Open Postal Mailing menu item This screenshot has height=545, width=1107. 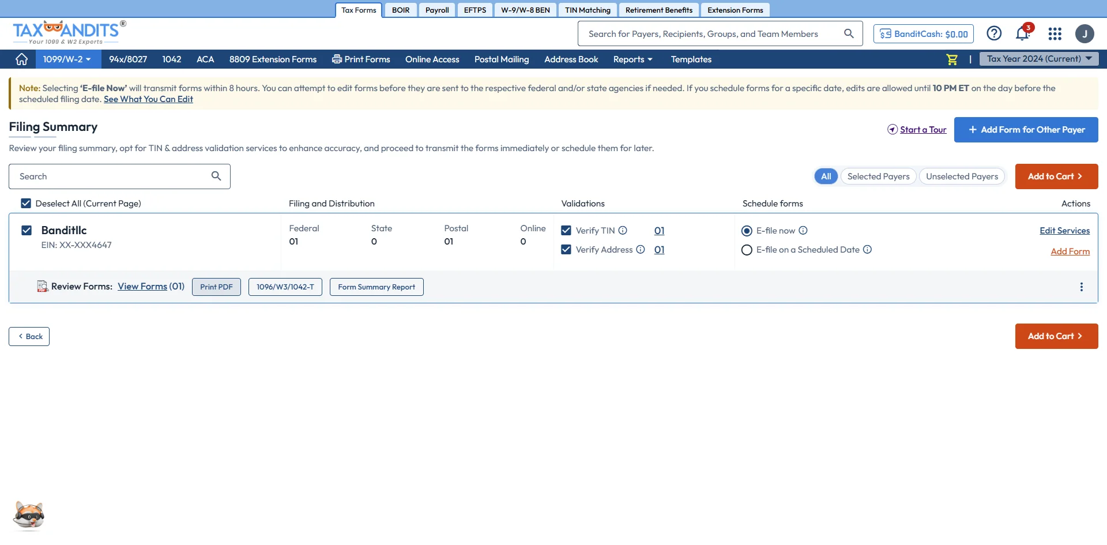tap(502, 59)
